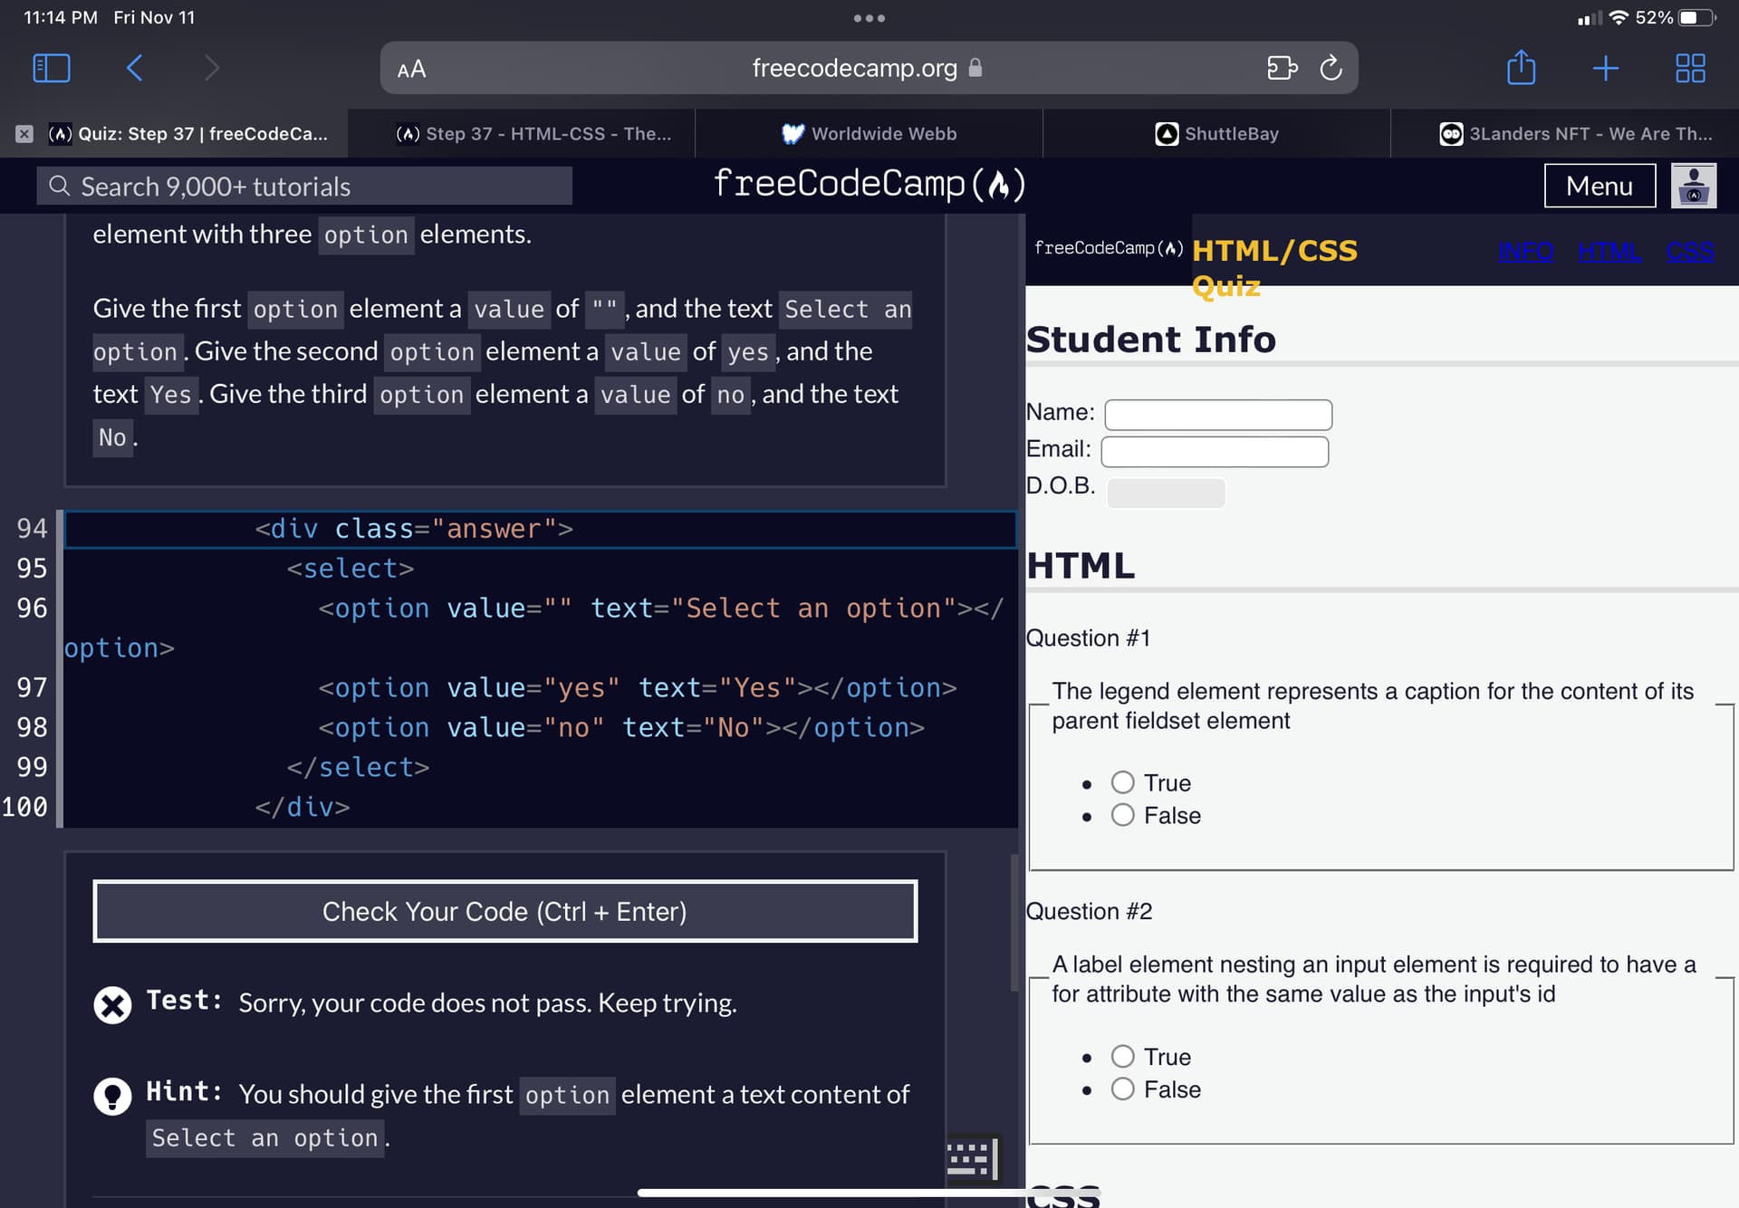Click the closing </div> on line 100
The width and height of the screenshot is (1739, 1208).
[x=302, y=808]
